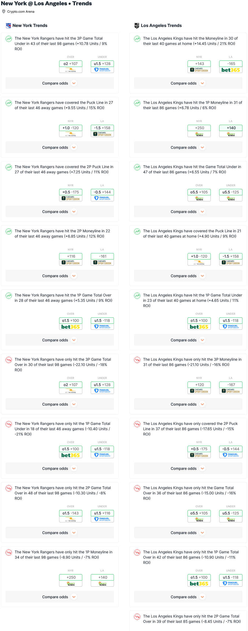248x631 pixels.
Task: Click the Los Angeles Kings logo icon
Action: (137, 26)
